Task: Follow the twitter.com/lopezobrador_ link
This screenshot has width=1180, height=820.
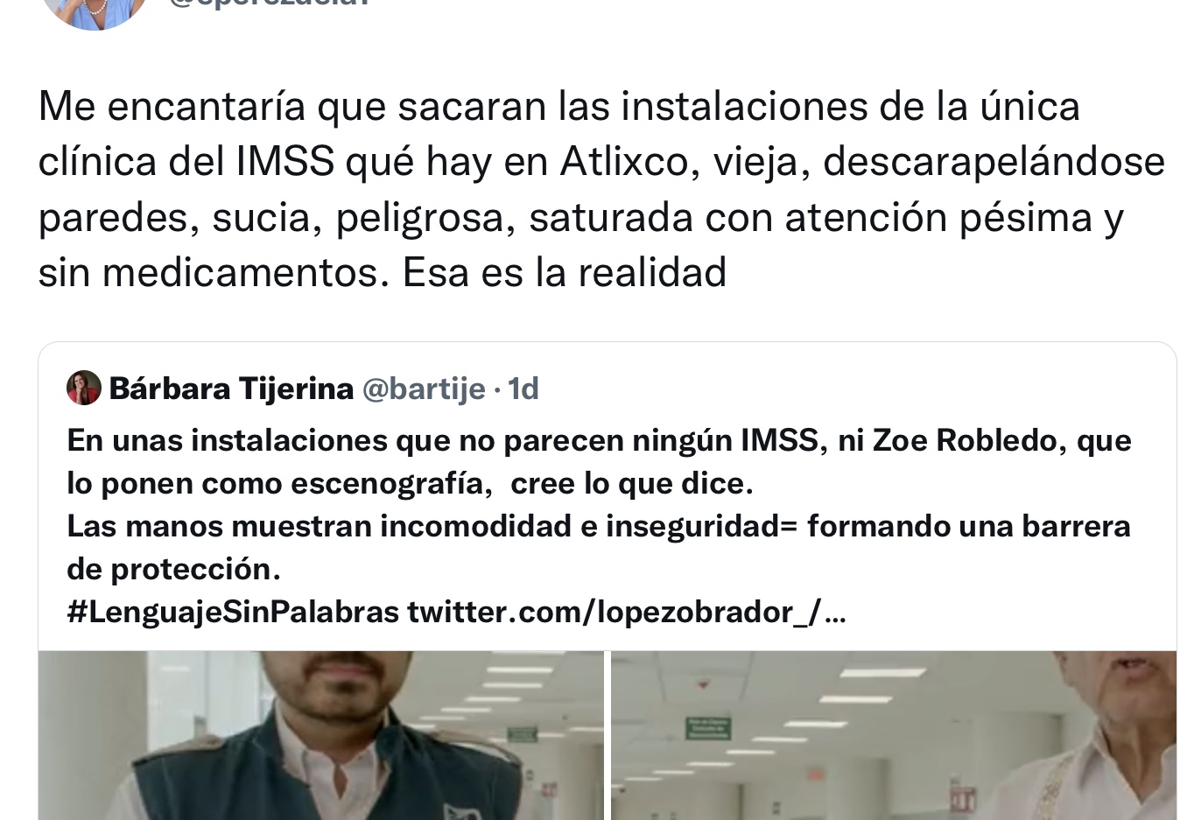Action: pos(627,612)
